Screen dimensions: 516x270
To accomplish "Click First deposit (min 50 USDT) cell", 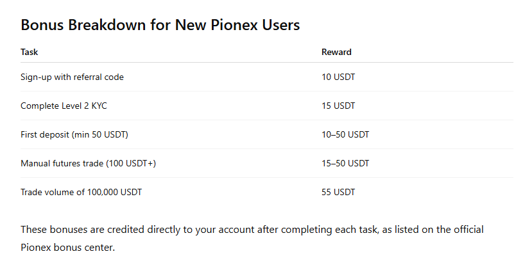I will pyautogui.click(x=74, y=134).
